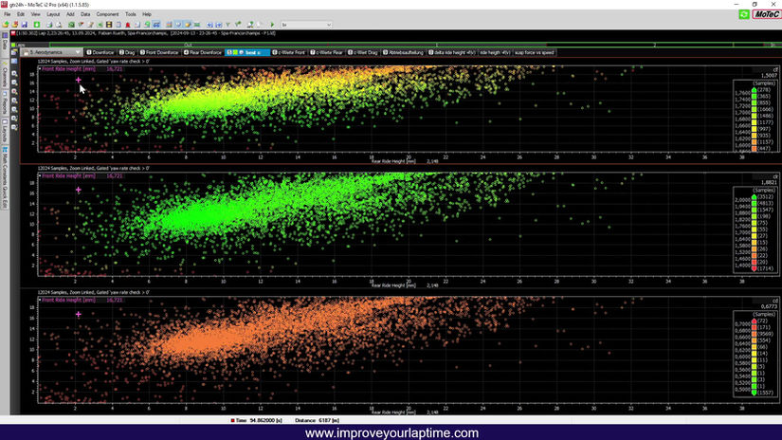Click the film strip video toolbar icon
Viewport: 782px width, 440px height.
109,24
